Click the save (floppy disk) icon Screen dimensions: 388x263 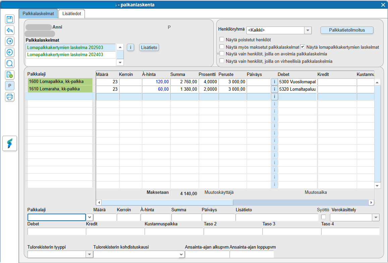[10, 19]
